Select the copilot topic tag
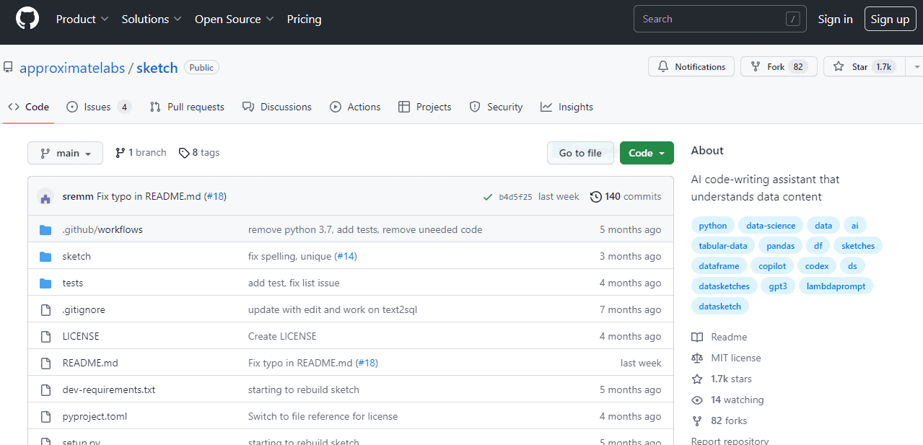This screenshot has width=923, height=445. tap(772, 266)
